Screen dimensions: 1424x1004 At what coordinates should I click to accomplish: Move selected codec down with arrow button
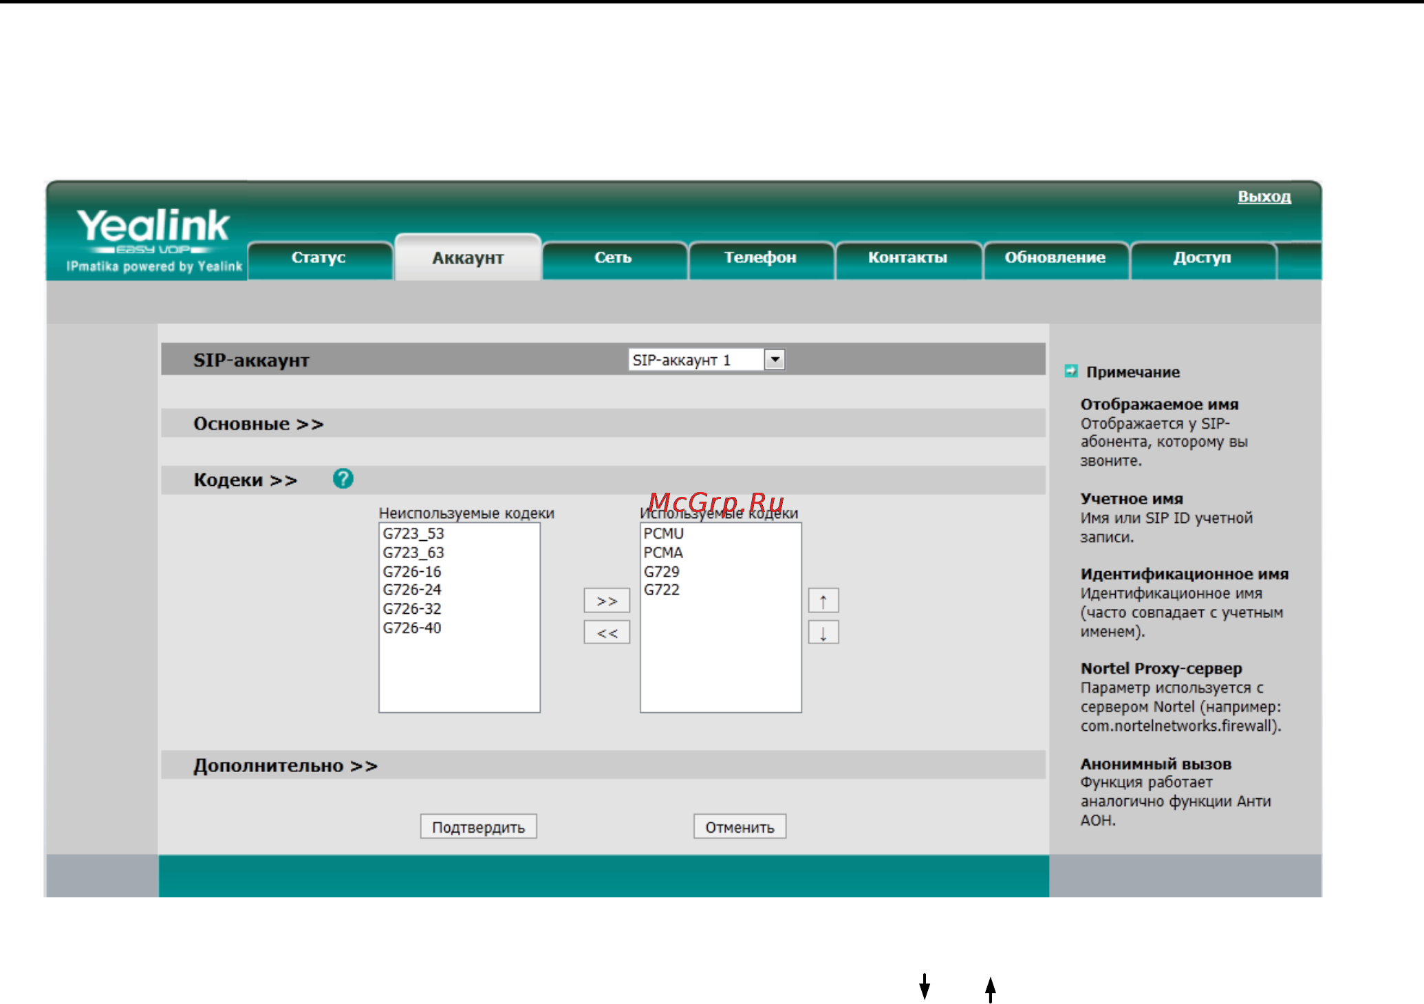823,632
